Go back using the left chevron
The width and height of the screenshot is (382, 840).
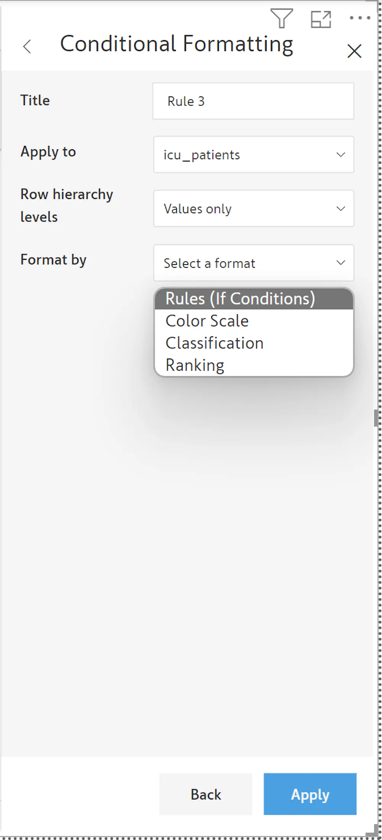(x=27, y=47)
